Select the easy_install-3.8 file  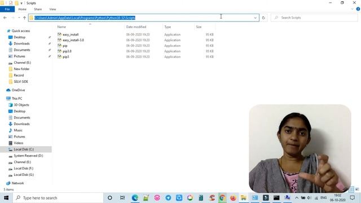coord(73,40)
